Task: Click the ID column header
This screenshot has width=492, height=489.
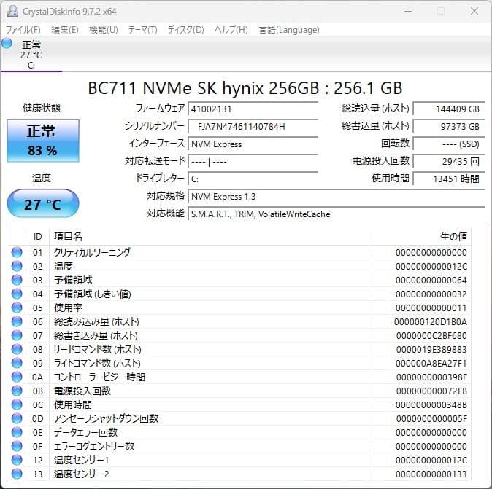Action: 38,237
